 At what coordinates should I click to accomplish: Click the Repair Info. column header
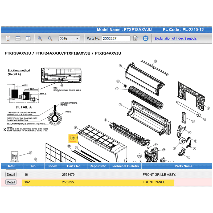pos(98,166)
